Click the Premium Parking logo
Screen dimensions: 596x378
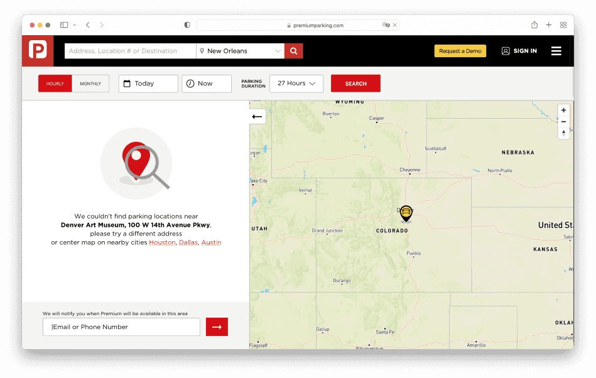point(38,51)
